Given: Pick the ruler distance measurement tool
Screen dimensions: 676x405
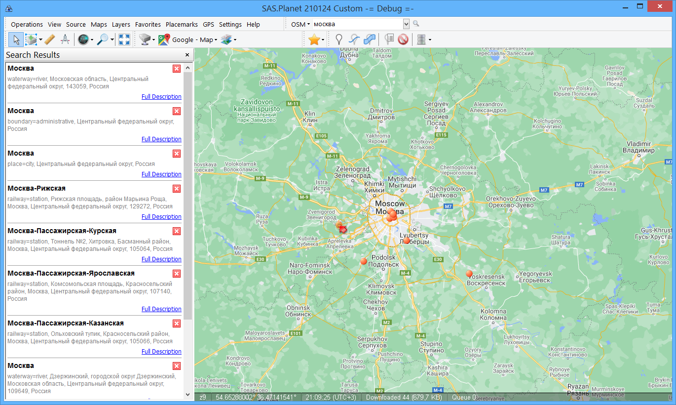Looking at the screenshot, I should point(49,40).
